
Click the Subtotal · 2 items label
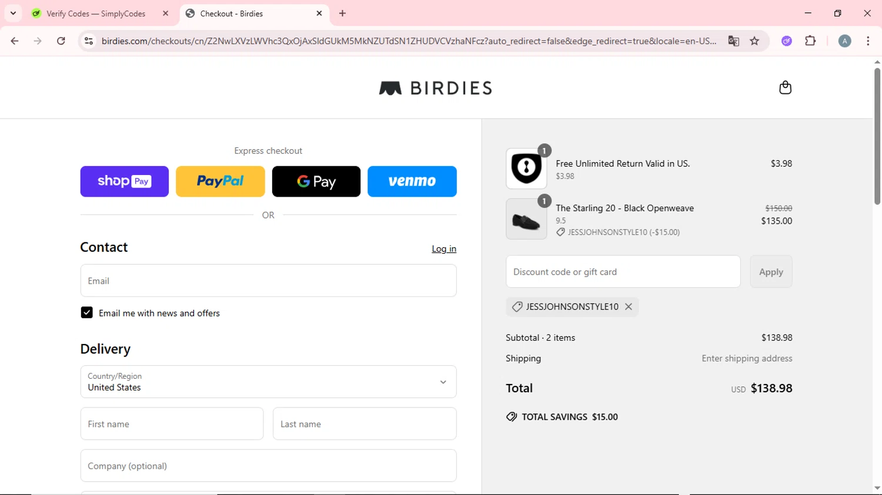point(540,338)
